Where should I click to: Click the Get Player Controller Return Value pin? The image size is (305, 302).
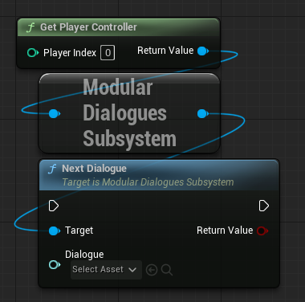[x=203, y=51]
